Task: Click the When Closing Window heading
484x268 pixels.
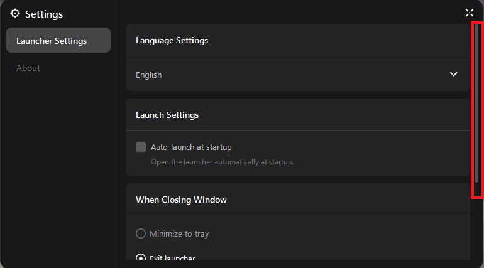Action: [181, 200]
